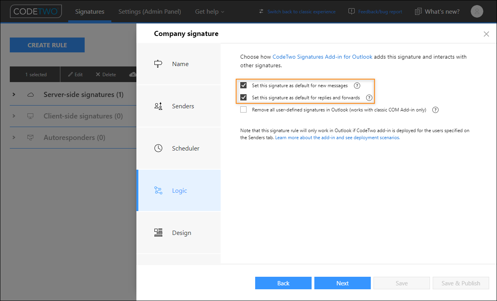This screenshot has height=301, width=497.
Task: Go to the Senders step
Action: (178, 106)
